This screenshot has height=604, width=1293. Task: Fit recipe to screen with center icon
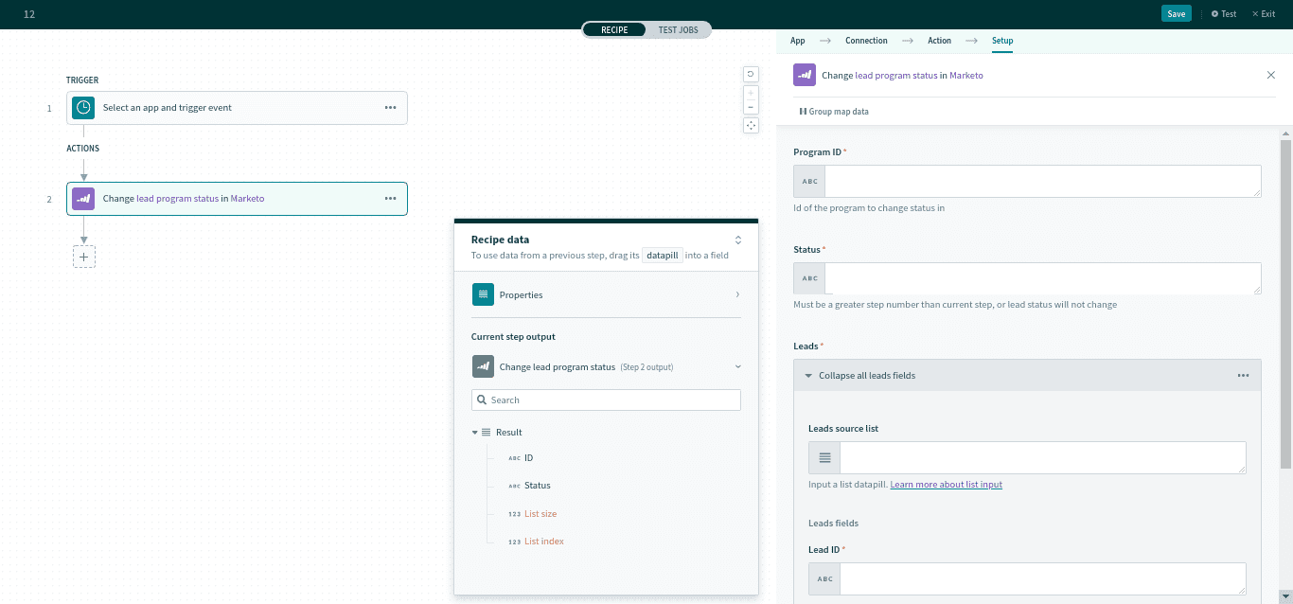tap(751, 126)
